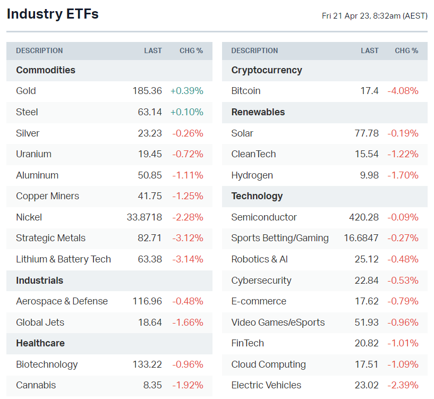Image resolution: width=434 pixels, height=399 pixels.
Task: Click the Gold ETF row name
Action: click(26, 91)
